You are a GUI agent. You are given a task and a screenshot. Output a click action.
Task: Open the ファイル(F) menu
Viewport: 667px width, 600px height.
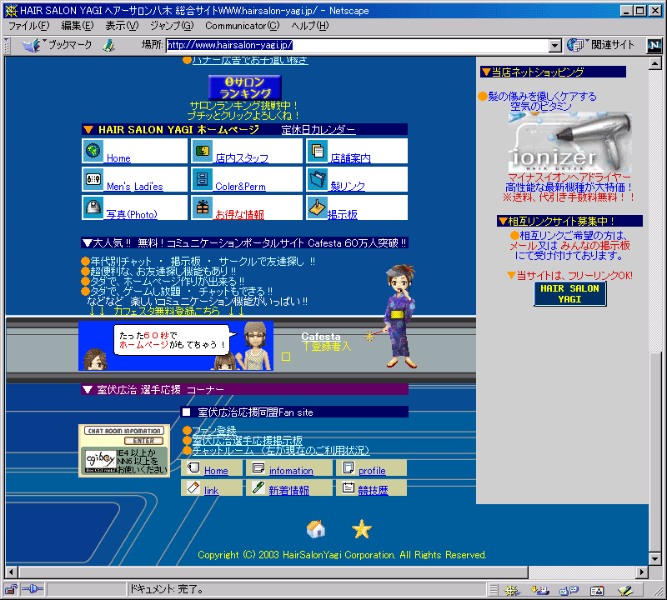(29, 26)
